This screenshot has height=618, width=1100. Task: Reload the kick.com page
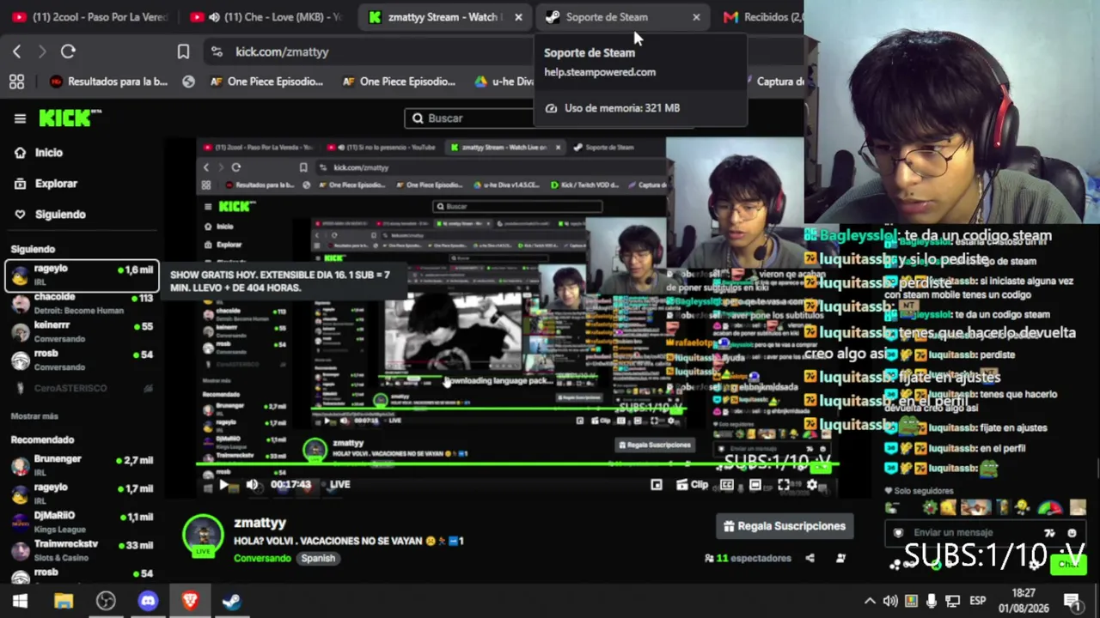coord(68,51)
